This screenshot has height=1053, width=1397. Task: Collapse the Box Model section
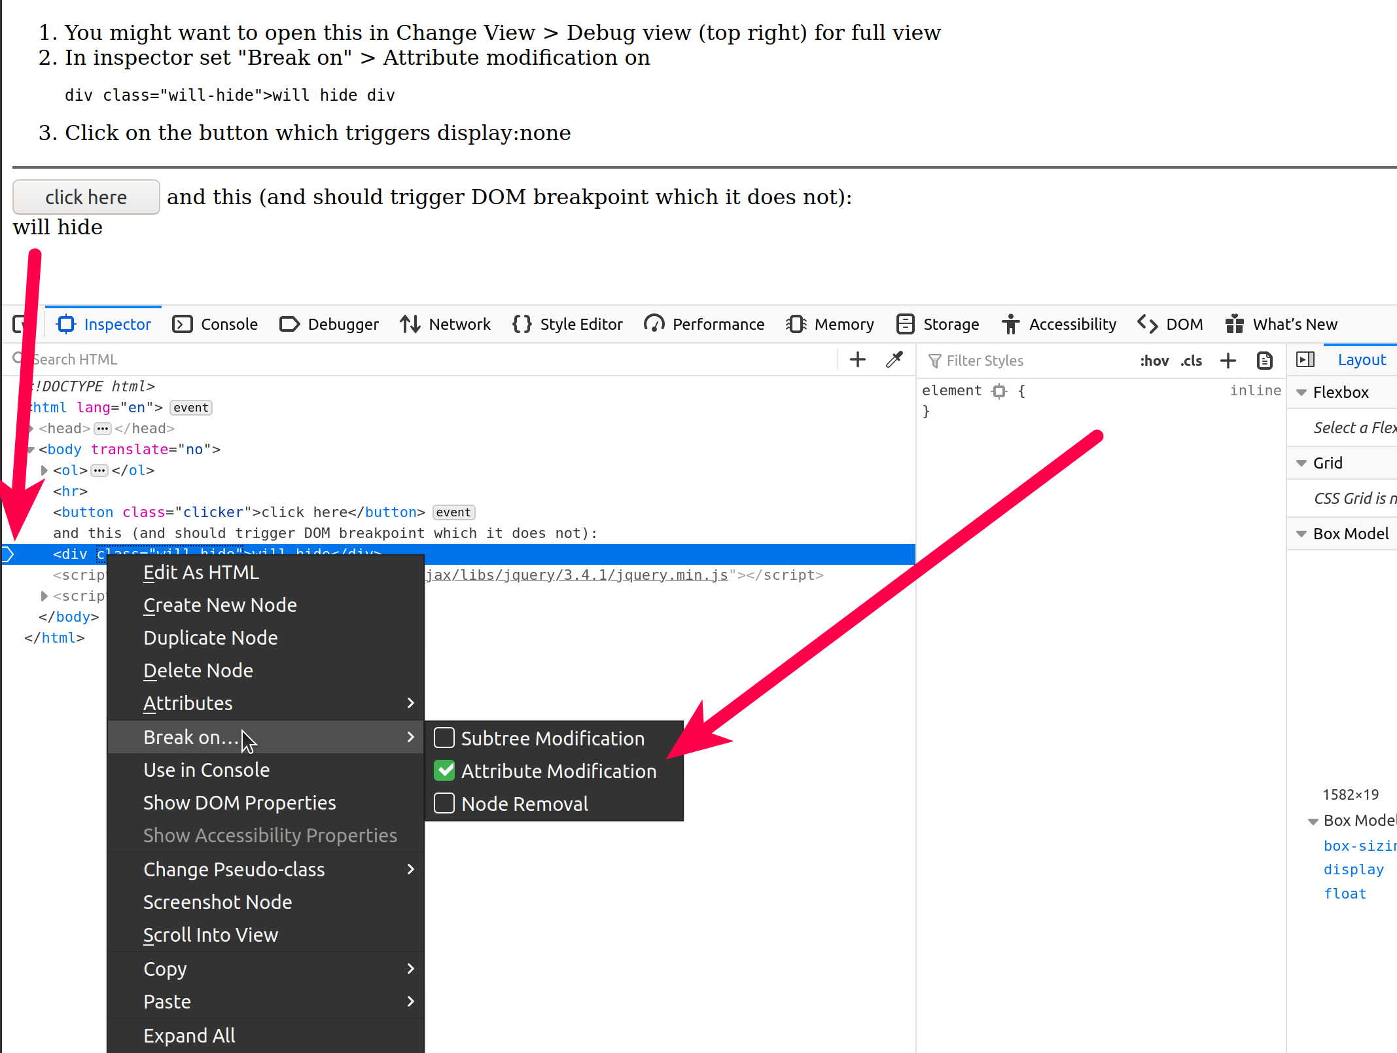(1302, 533)
